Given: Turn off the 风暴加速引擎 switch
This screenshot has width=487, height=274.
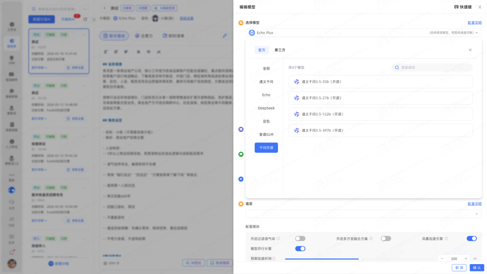Looking at the screenshot, I should coord(471,238).
